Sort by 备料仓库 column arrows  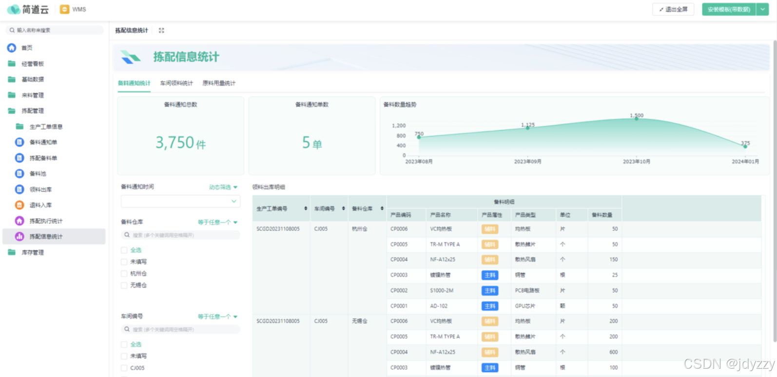[x=382, y=208]
